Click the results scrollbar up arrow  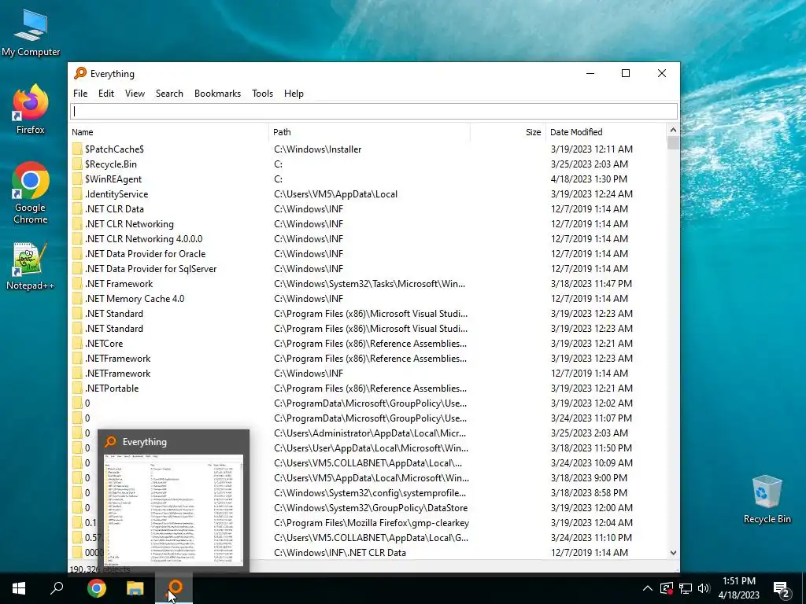tap(673, 130)
